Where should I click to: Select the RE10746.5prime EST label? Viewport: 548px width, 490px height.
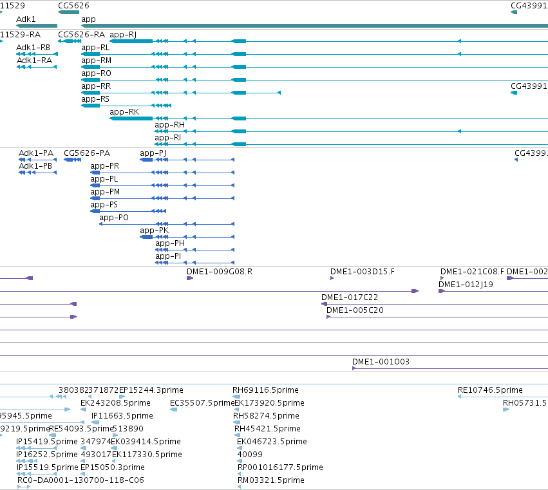(x=490, y=390)
